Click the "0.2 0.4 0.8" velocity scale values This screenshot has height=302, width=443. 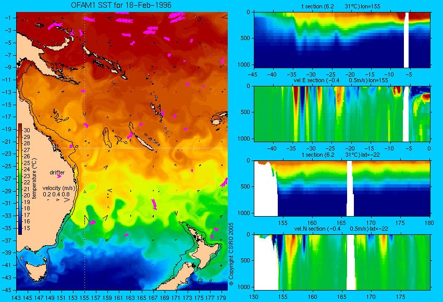pos(56,194)
